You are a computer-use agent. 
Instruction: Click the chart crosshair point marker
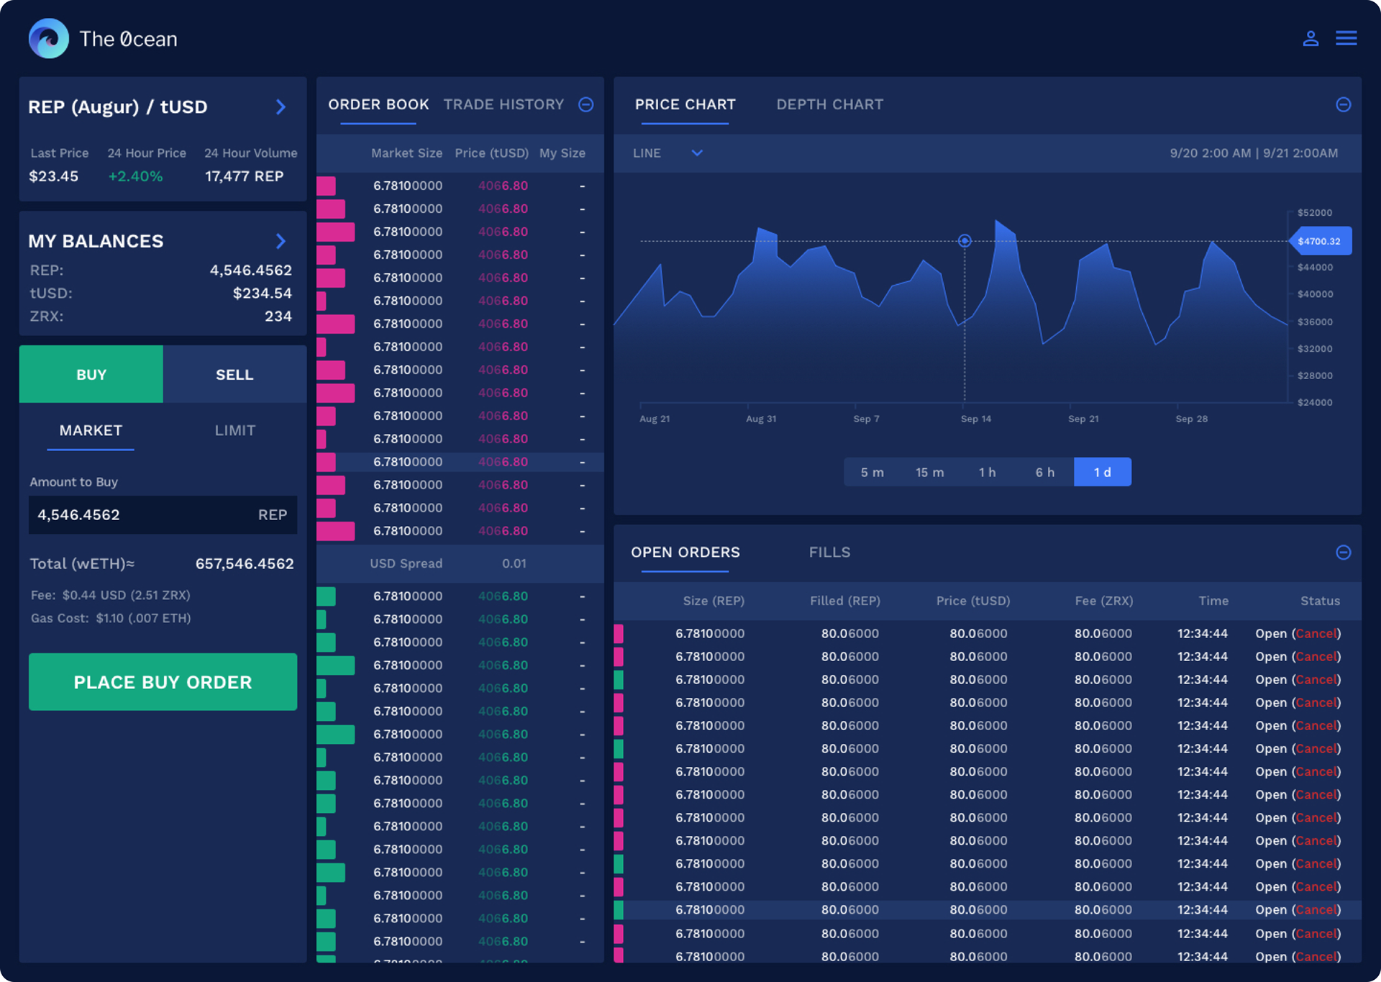965,241
